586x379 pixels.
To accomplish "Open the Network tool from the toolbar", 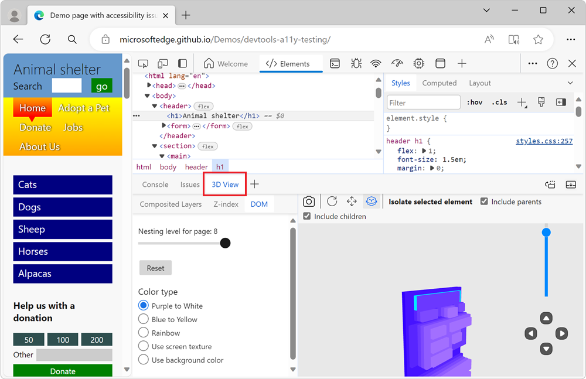I will [377, 63].
